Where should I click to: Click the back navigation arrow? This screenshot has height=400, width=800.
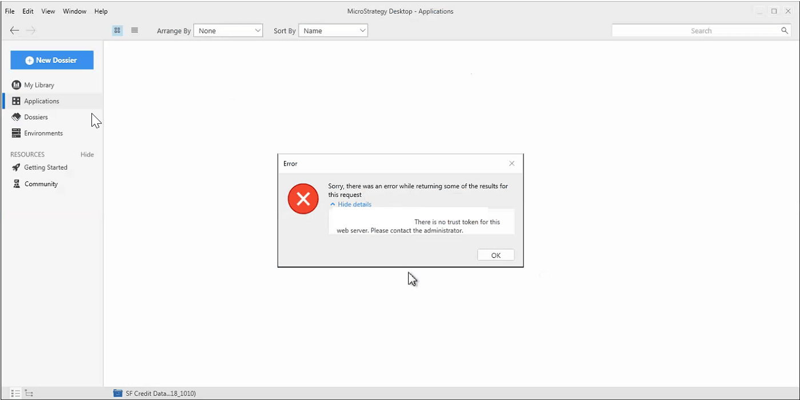pos(15,31)
